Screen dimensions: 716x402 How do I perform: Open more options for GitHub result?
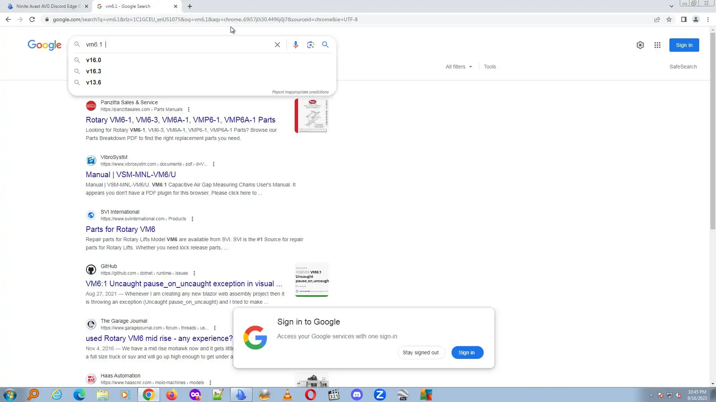coord(194,273)
